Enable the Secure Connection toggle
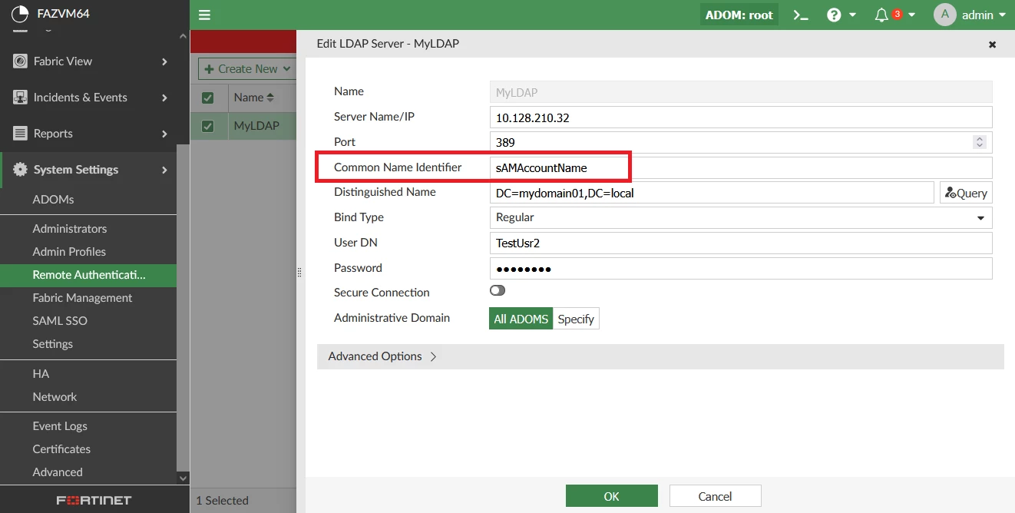The width and height of the screenshot is (1015, 513). click(x=498, y=290)
